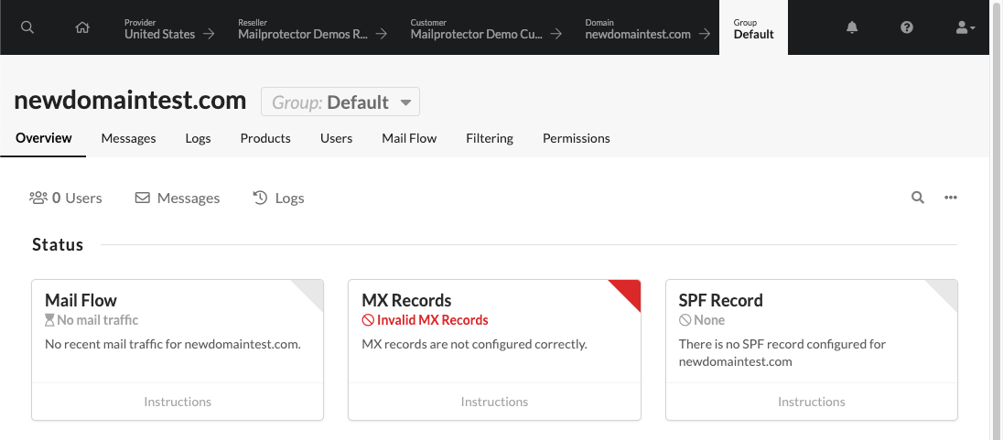Click the No mail traffic status text
The height and width of the screenshot is (440, 1003).
(98, 320)
